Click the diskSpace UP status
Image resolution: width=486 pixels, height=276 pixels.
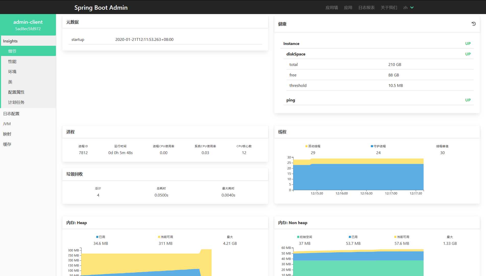468,54
